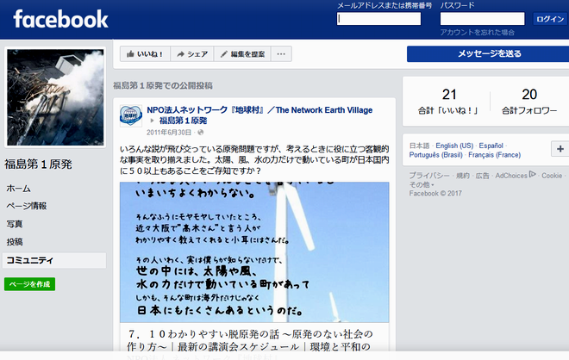This screenshot has width=569, height=360.
Task: Open the NPO法人ネットワーク『地球村』 poster name link
Action: (259, 110)
